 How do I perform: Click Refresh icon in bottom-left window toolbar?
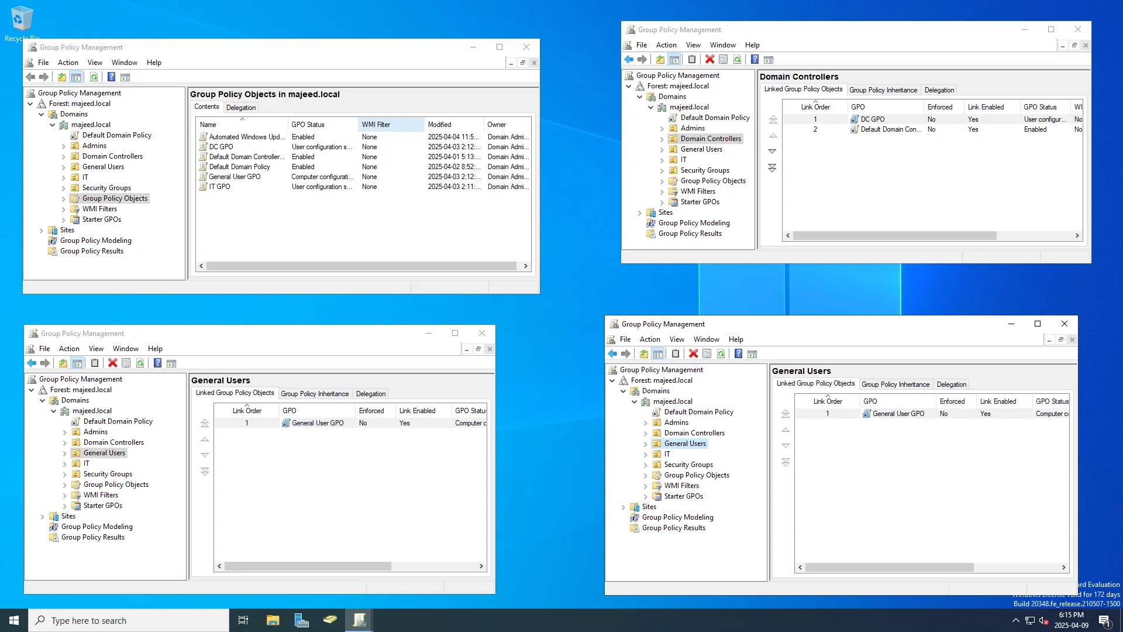pos(140,363)
